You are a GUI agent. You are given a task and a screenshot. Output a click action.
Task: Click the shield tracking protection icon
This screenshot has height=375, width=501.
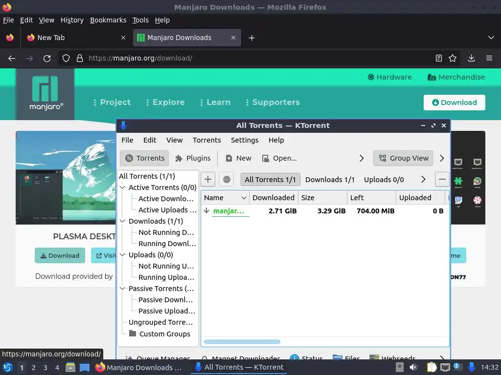[66, 59]
